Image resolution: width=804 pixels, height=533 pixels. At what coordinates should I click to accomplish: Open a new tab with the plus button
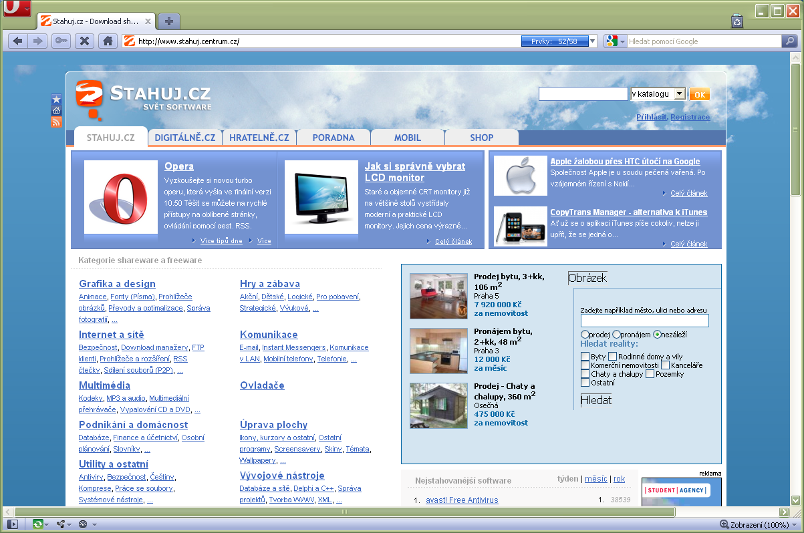[x=169, y=21]
